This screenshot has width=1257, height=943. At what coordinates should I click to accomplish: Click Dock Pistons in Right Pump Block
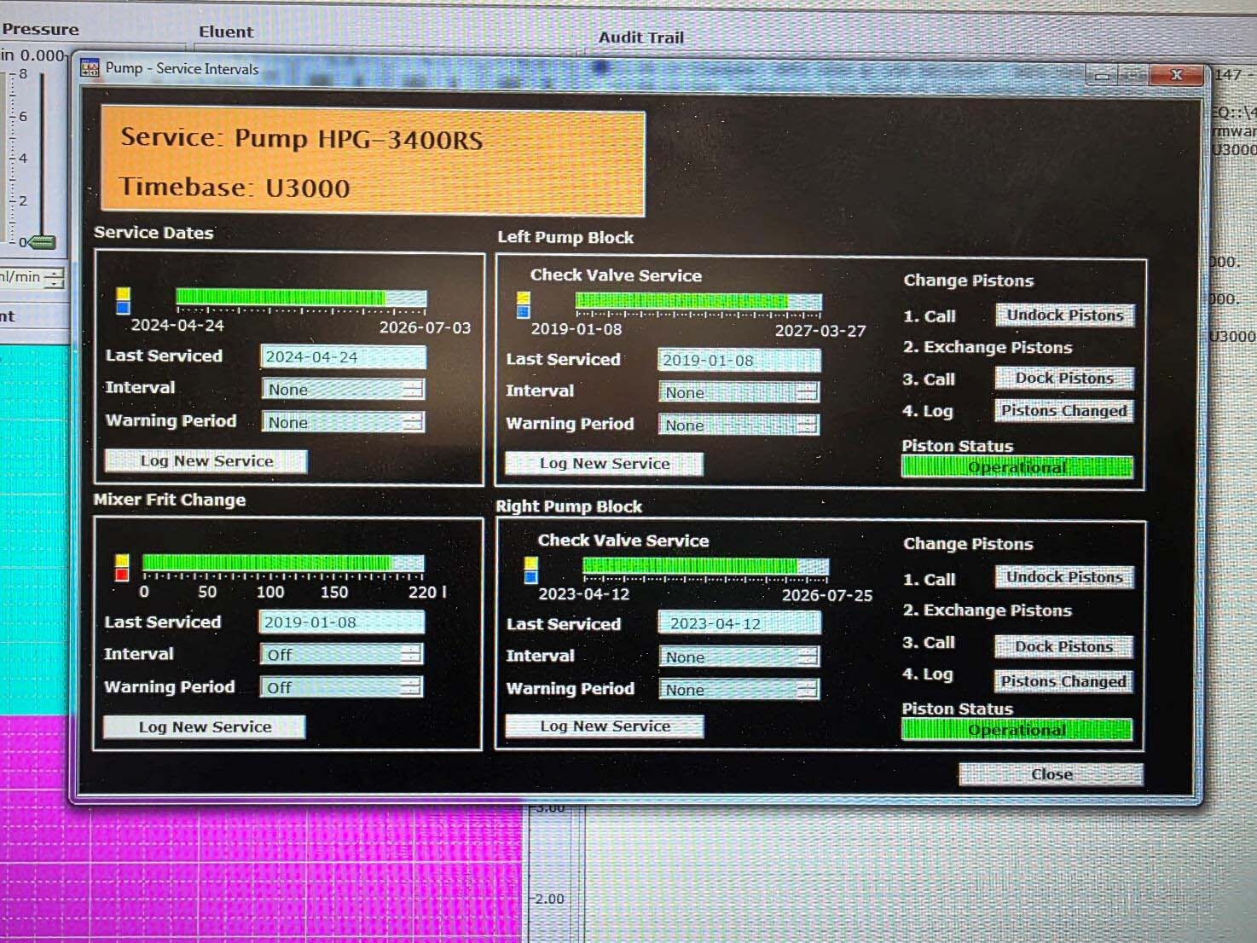click(1064, 647)
